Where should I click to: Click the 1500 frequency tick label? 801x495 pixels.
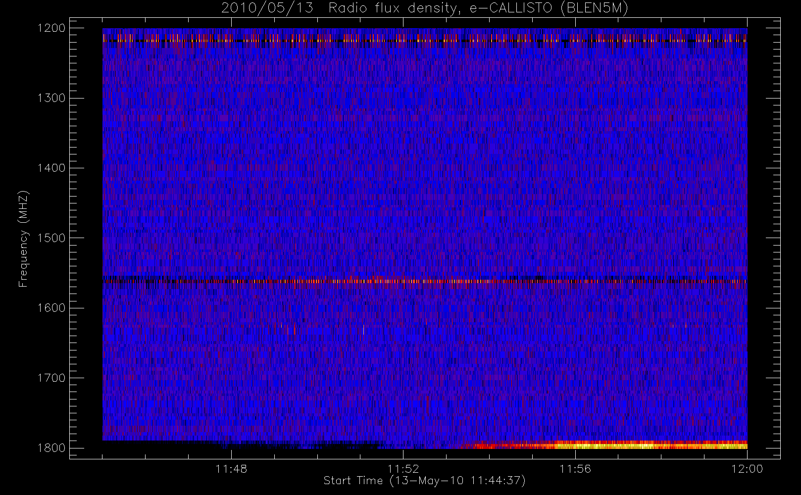51,238
